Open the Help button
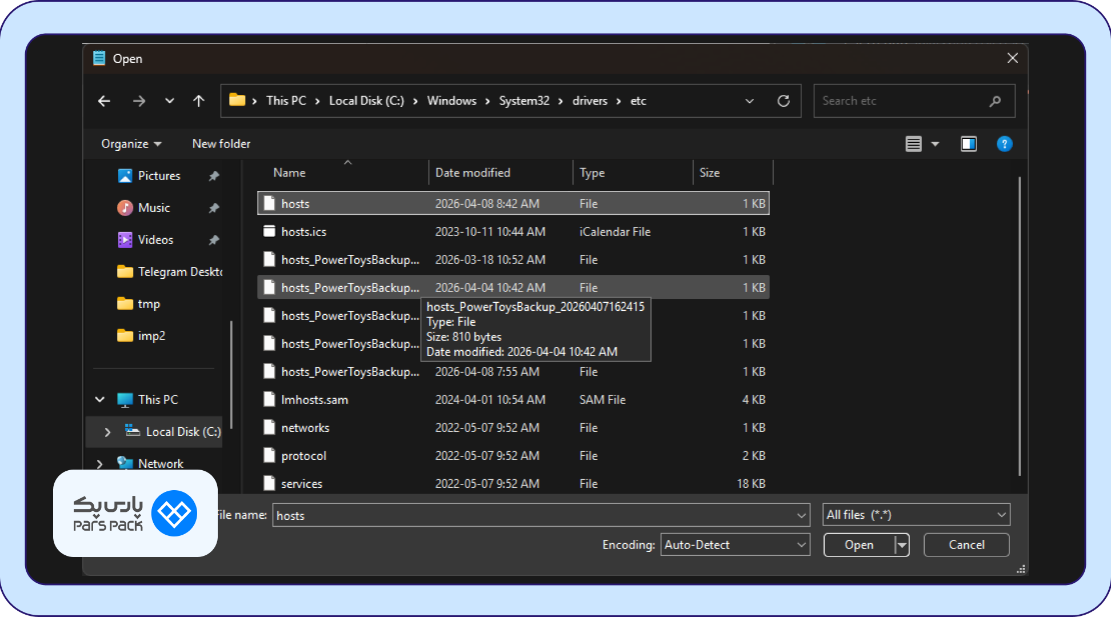 point(1004,144)
